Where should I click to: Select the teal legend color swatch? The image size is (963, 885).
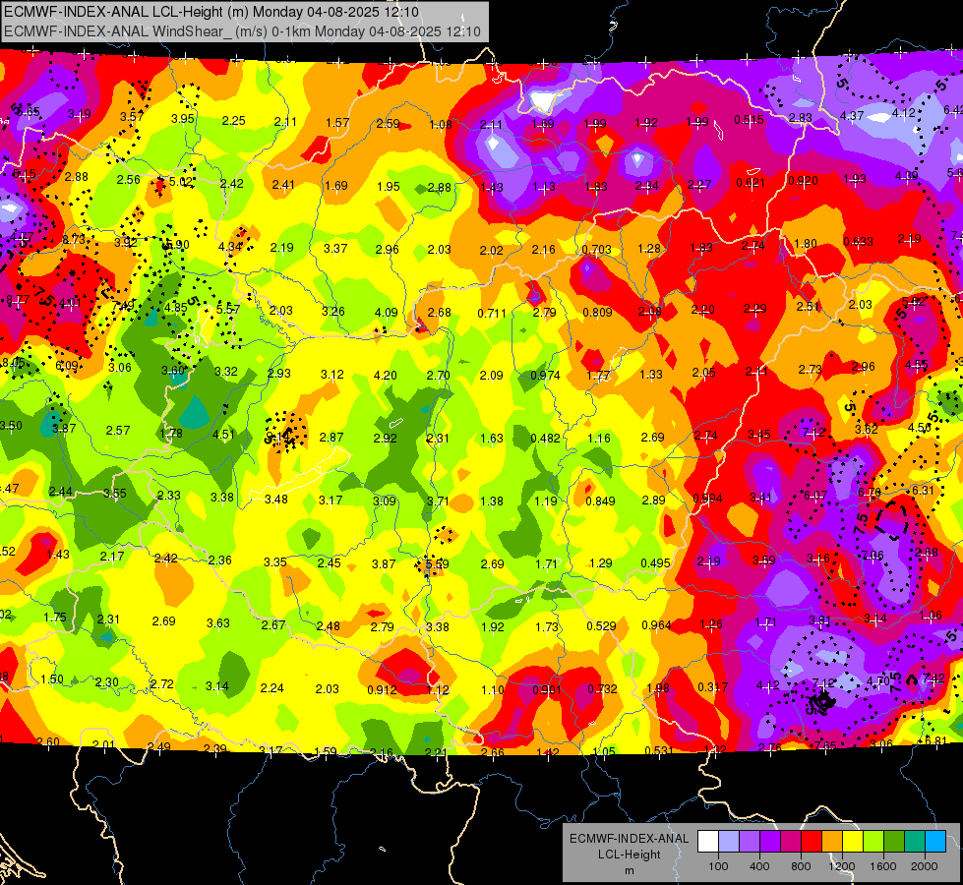915,841
